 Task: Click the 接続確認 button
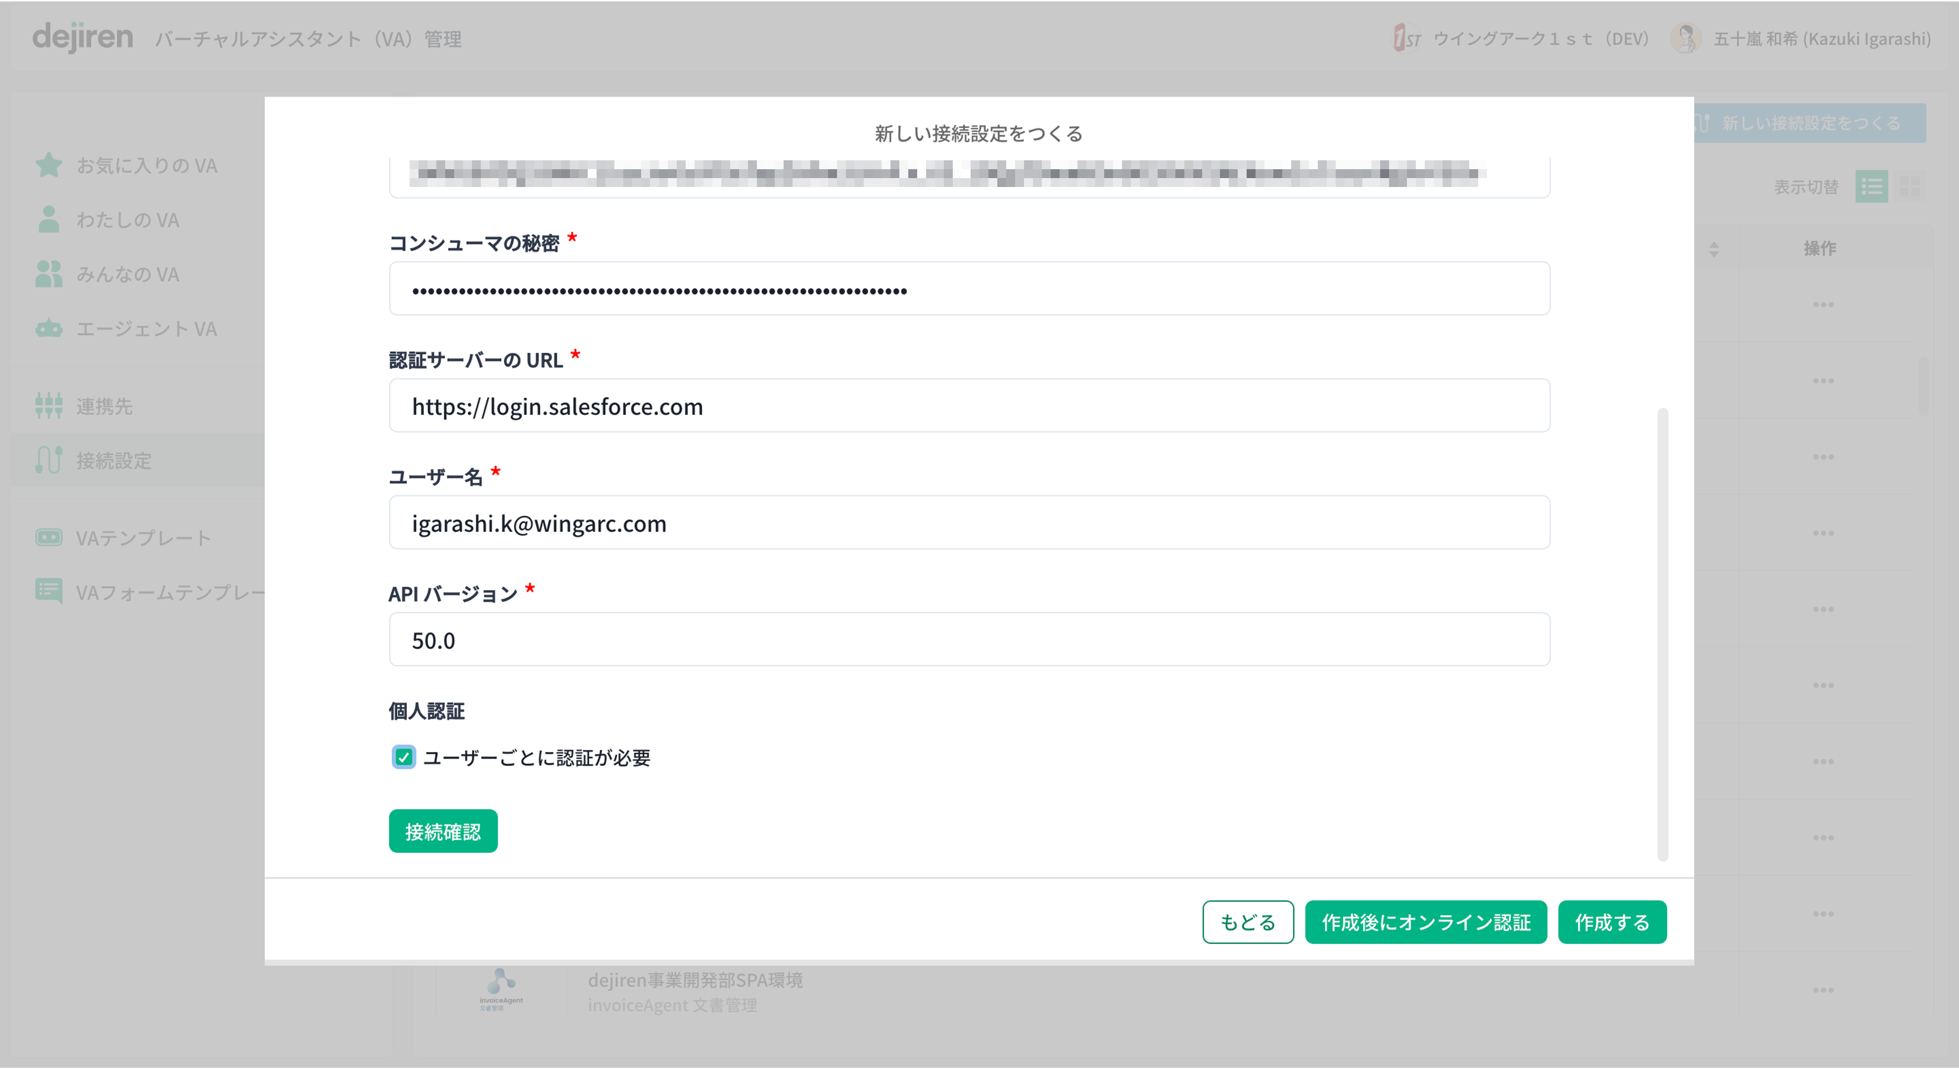point(443,831)
